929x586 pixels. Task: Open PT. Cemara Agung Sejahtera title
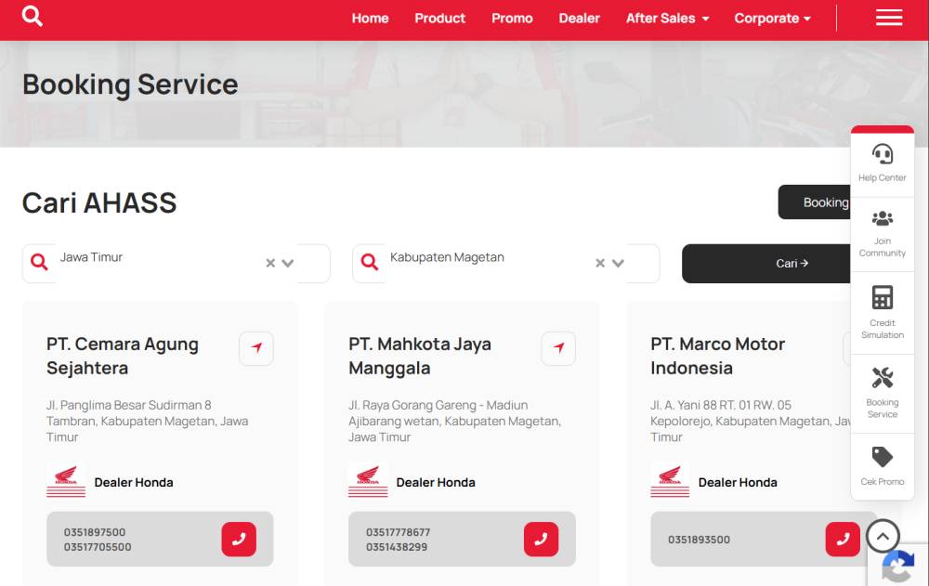tap(123, 356)
